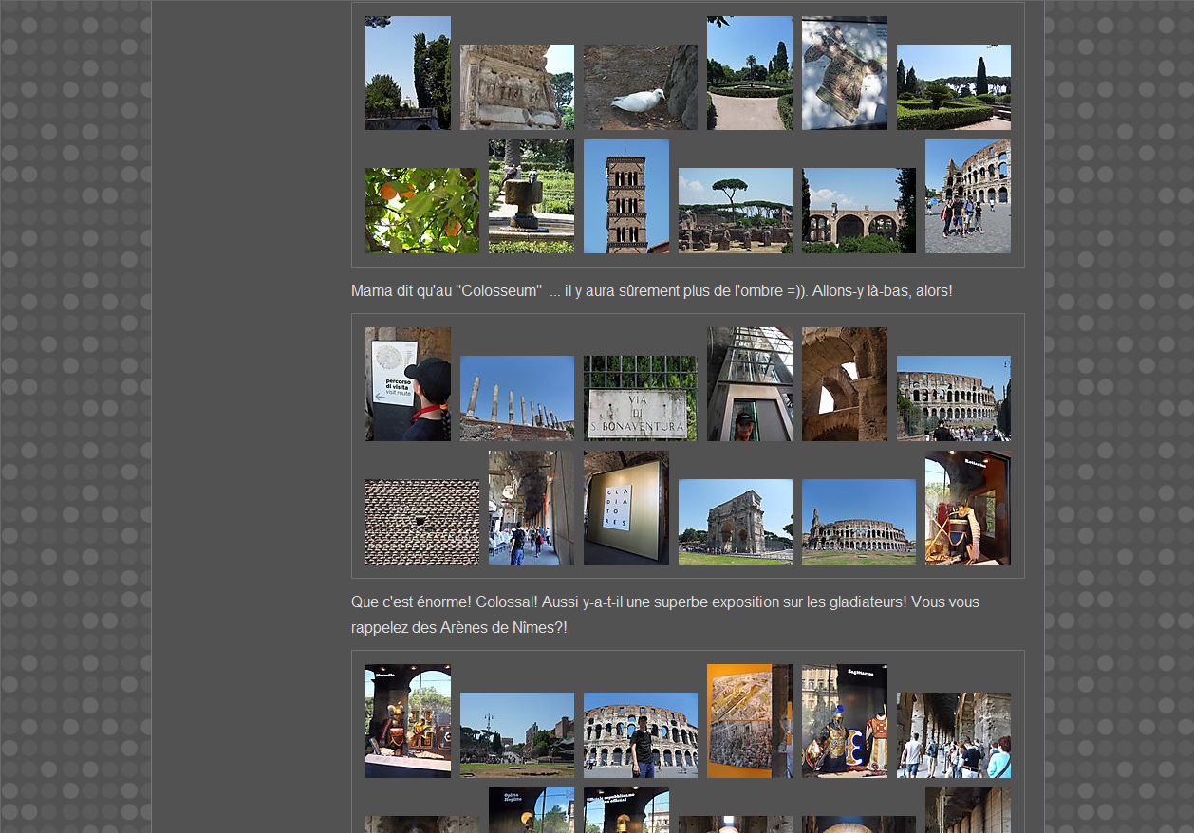Open the white dove photo thumbnail

click(x=640, y=87)
